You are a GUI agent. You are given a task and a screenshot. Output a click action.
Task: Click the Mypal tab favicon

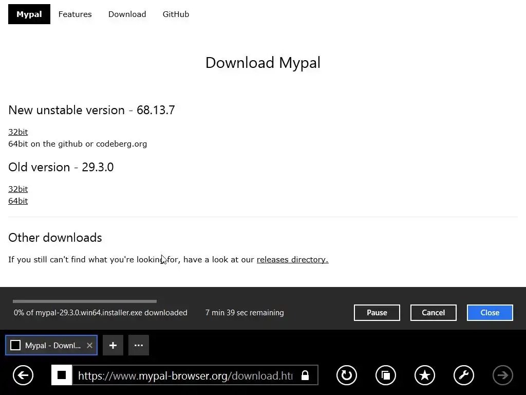coord(15,345)
